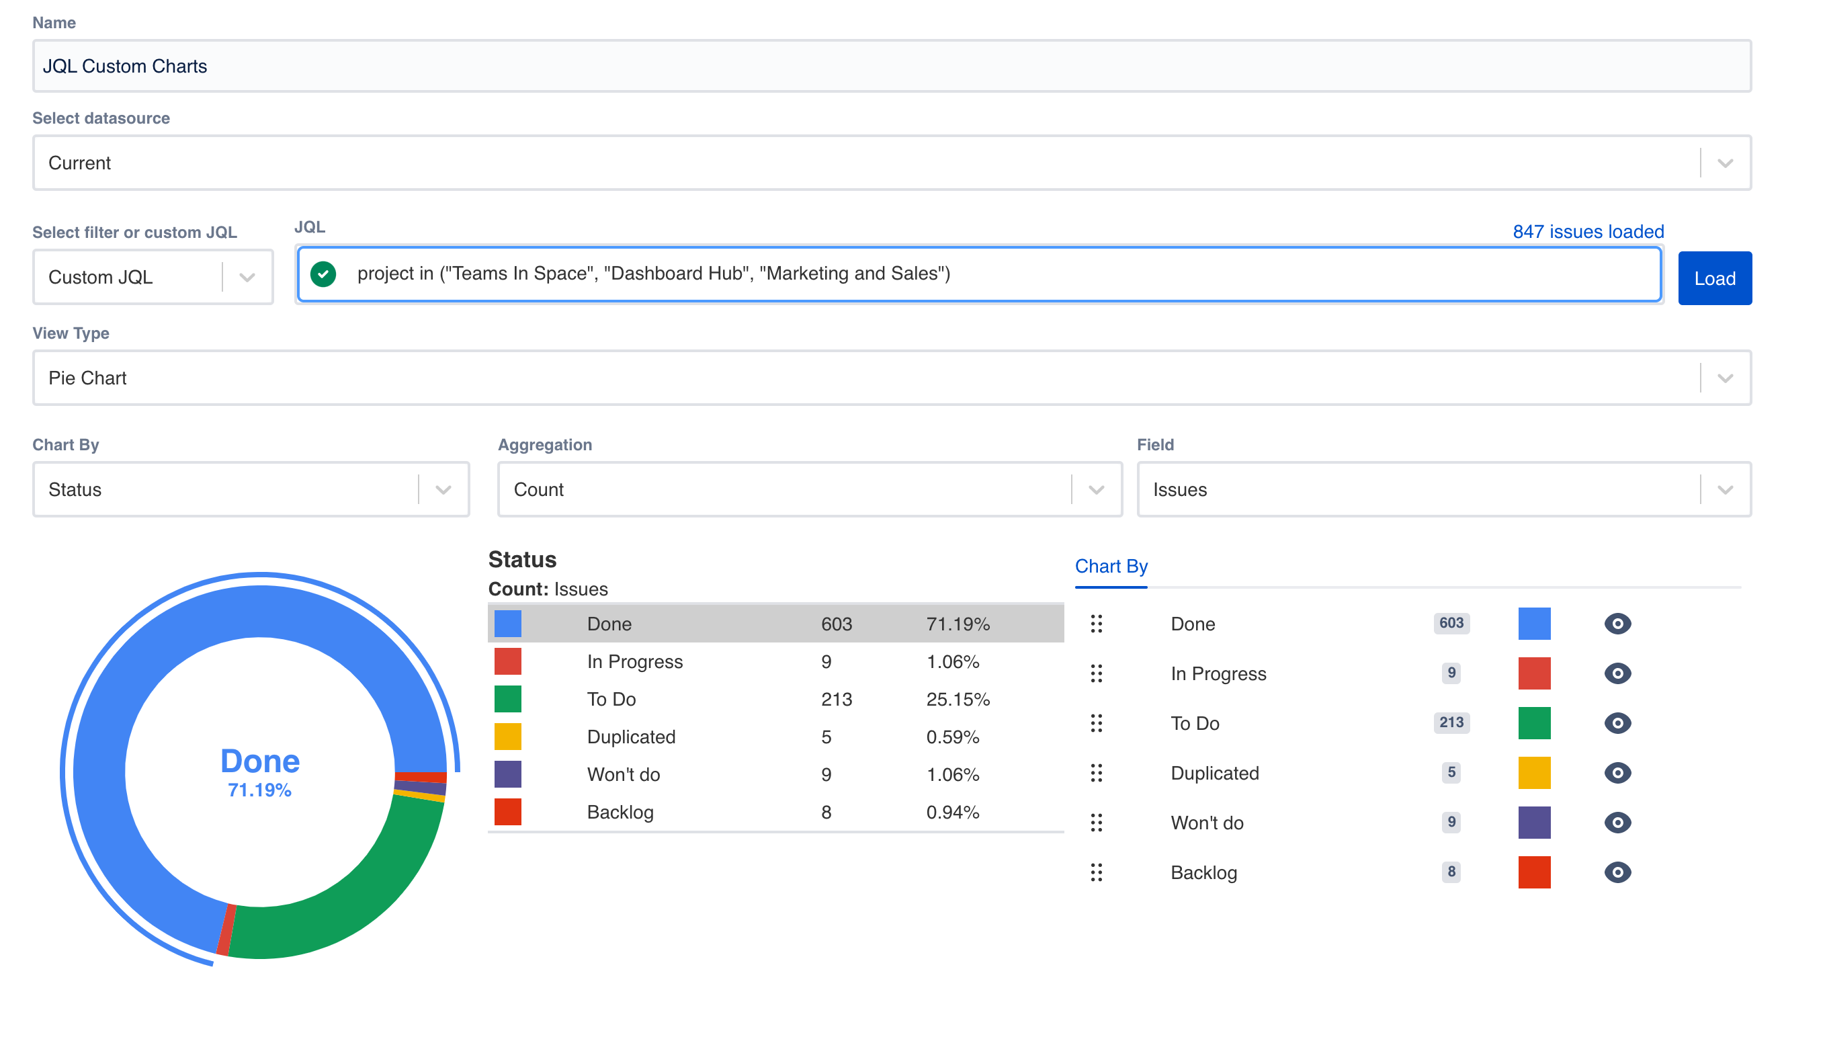Expand the Chart By Status dropdown
Image resolution: width=1825 pixels, height=1039 pixels.
coord(251,489)
